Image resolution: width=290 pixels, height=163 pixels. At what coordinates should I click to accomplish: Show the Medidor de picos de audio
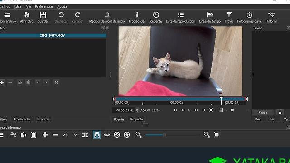(x=107, y=17)
